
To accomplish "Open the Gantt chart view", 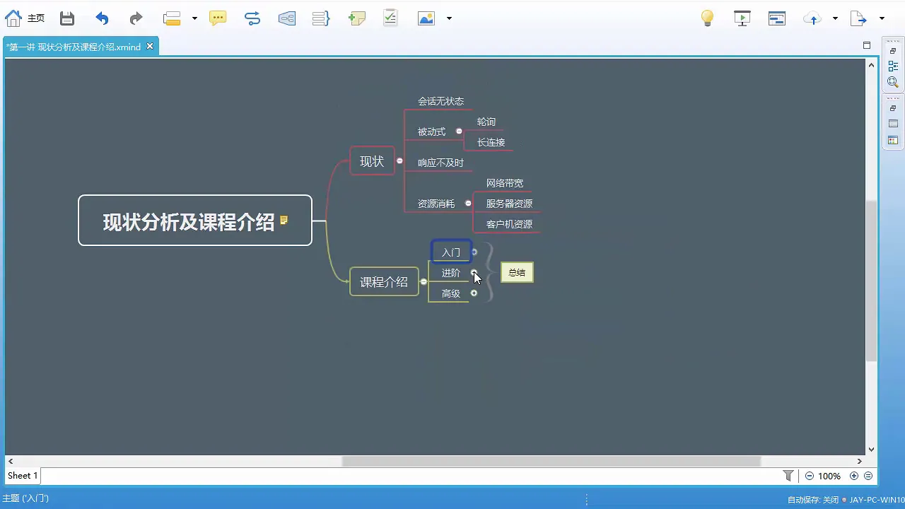I will point(777,19).
